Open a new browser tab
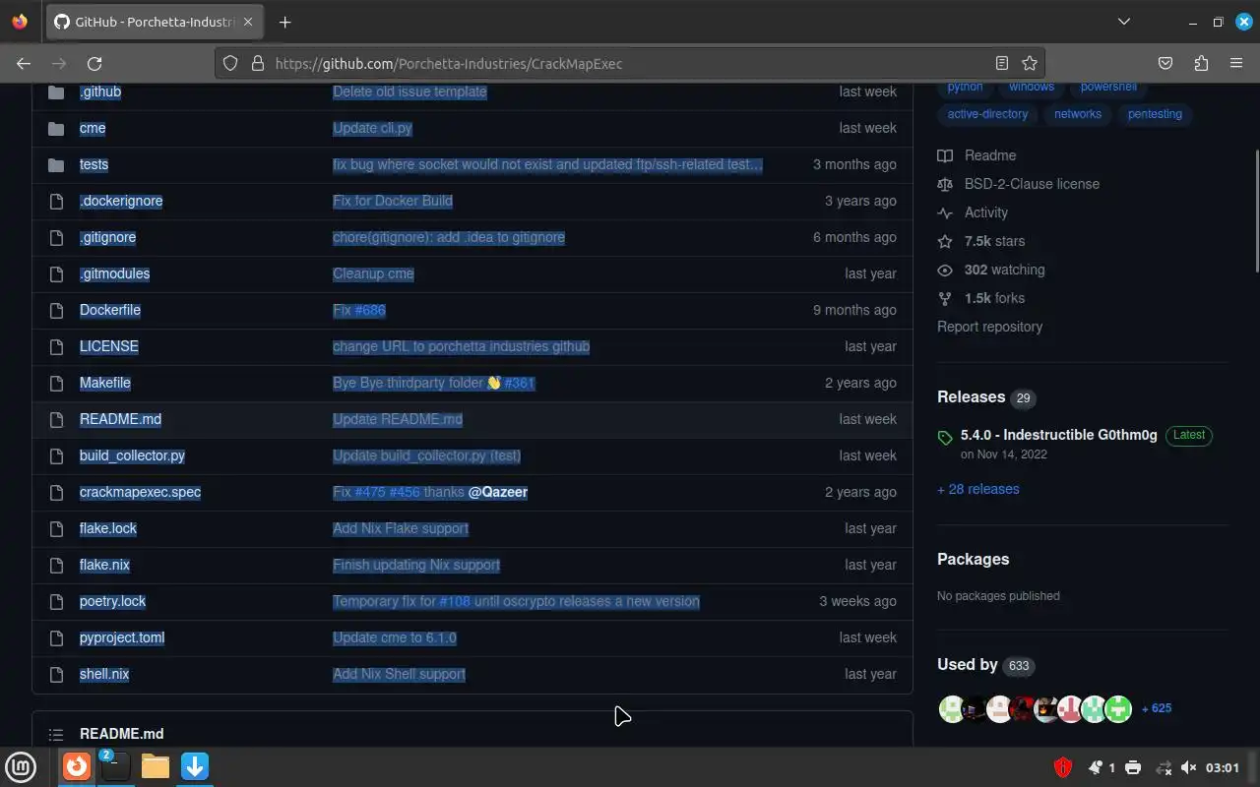1260x787 pixels. pyautogui.click(x=285, y=22)
